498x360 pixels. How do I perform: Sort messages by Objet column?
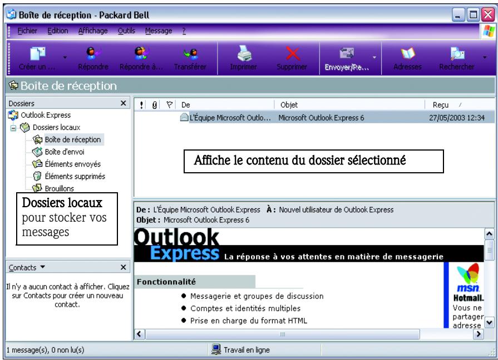coord(349,104)
